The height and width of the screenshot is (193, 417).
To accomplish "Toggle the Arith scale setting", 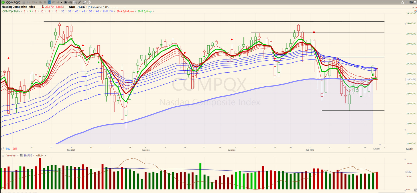I will pyautogui.click(x=409, y=149).
